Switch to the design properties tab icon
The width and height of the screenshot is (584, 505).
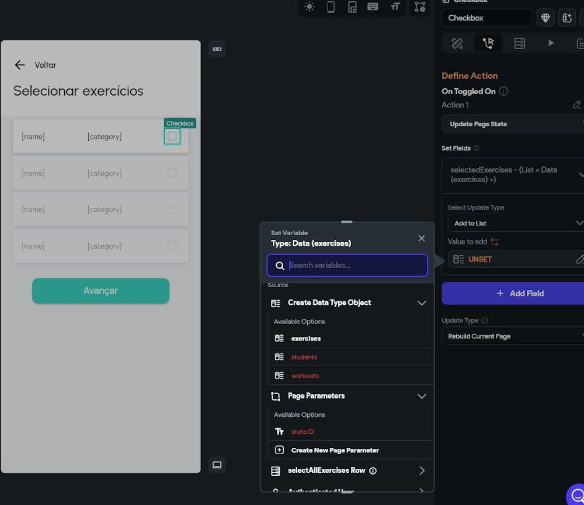457,43
